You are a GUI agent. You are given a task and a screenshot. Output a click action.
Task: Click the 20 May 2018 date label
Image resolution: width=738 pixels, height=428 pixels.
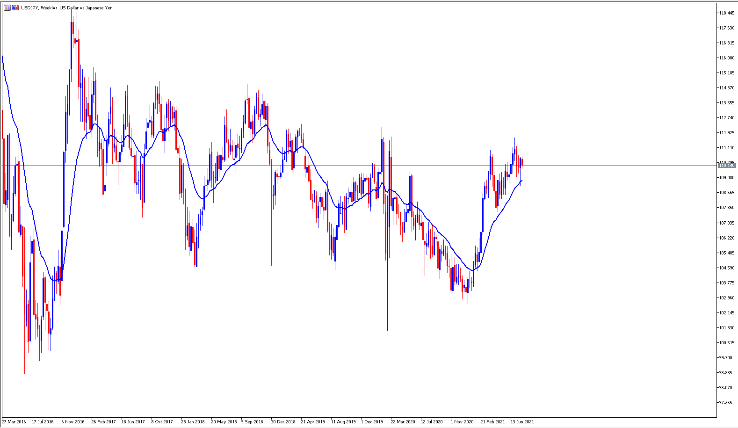click(224, 422)
